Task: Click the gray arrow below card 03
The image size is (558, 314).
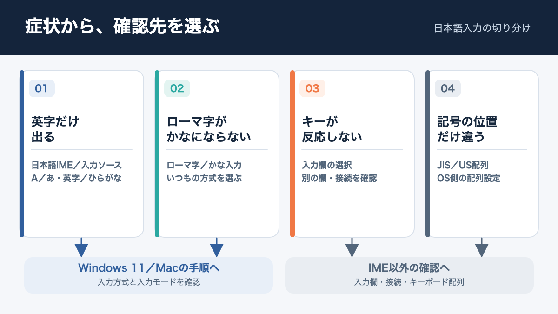Action: pyautogui.click(x=352, y=247)
